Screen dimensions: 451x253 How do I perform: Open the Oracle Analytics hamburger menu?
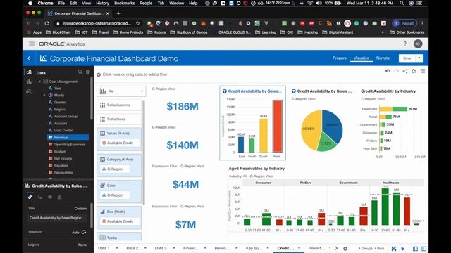pos(32,44)
